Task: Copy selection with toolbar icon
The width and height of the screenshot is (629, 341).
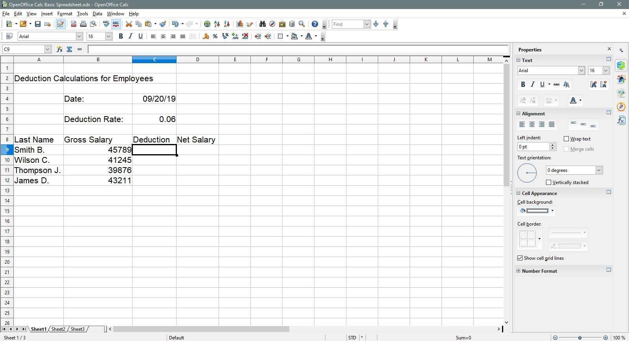Action: [x=138, y=24]
